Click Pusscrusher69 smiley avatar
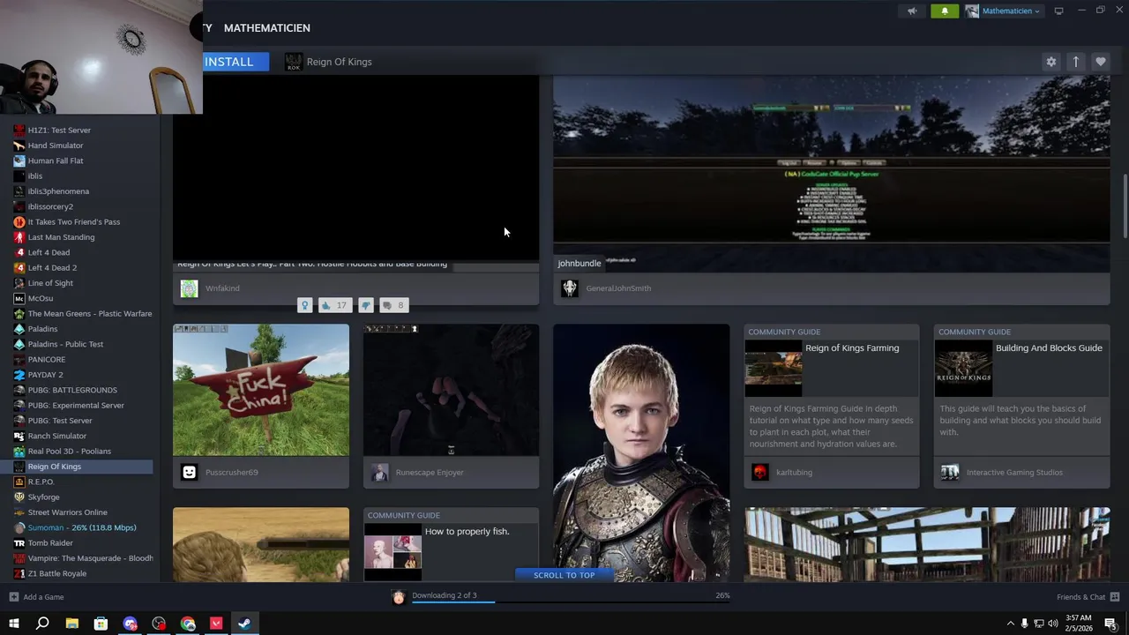 coord(189,472)
